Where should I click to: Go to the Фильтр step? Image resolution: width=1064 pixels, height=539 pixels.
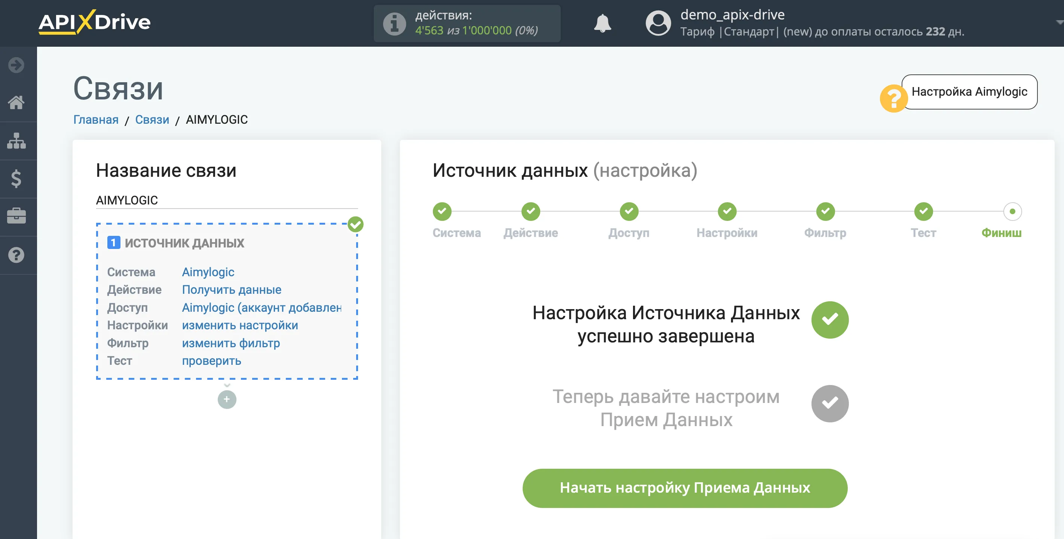[x=825, y=211]
